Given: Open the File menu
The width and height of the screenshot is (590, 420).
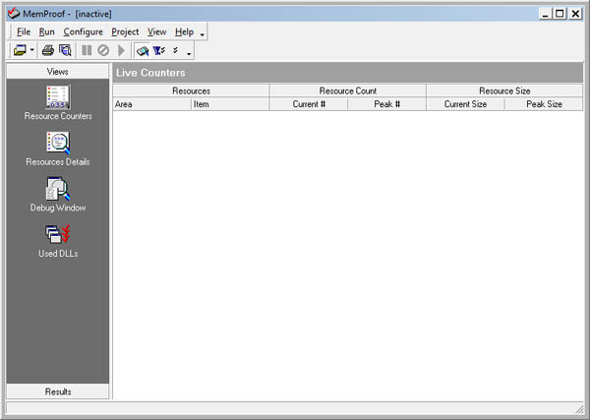Looking at the screenshot, I should point(24,31).
